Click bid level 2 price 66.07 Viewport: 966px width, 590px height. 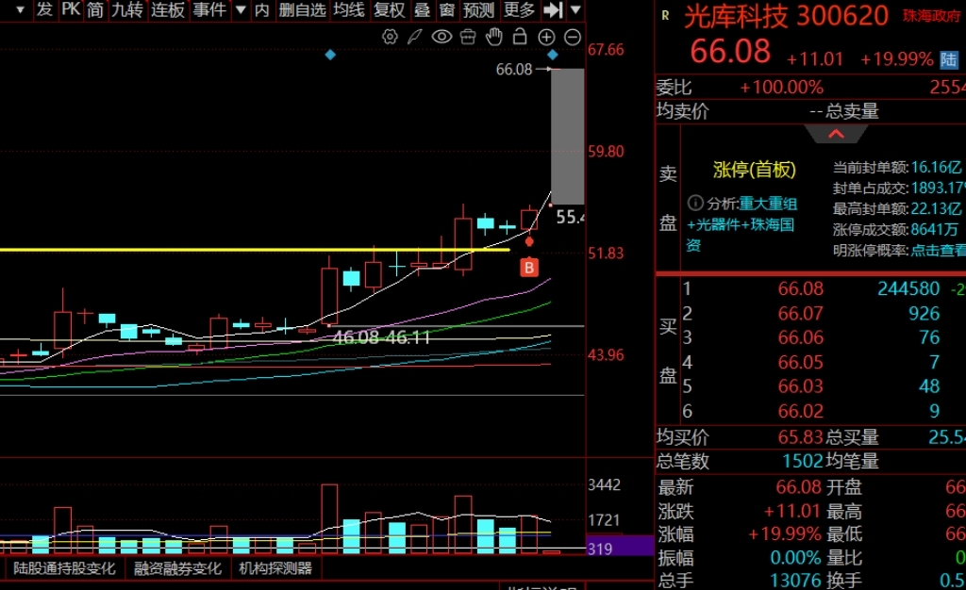[x=800, y=313]
